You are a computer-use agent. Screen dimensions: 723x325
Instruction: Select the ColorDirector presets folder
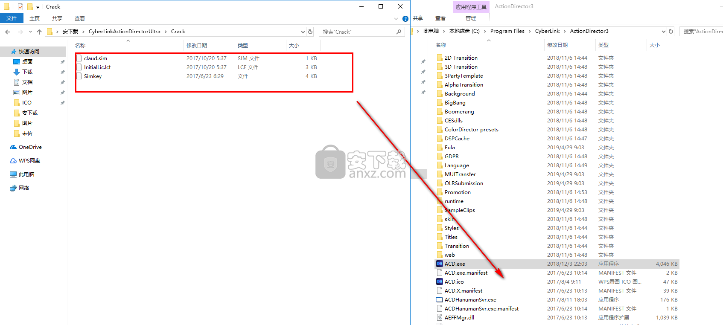click(471, 130)
